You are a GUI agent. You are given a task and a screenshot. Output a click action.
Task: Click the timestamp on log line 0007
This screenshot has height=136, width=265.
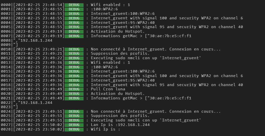click(x=39, y=36)
